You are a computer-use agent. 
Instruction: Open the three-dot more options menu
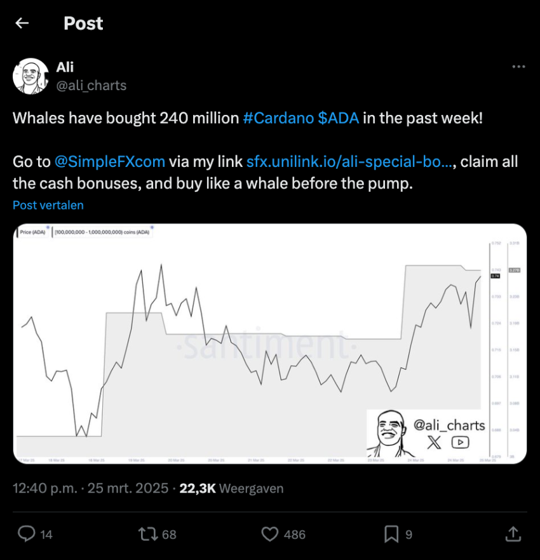518,66
